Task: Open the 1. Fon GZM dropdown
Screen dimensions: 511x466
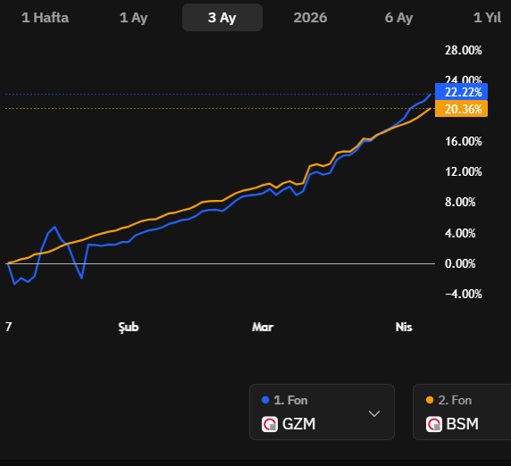Action: [x=322, y=412]
